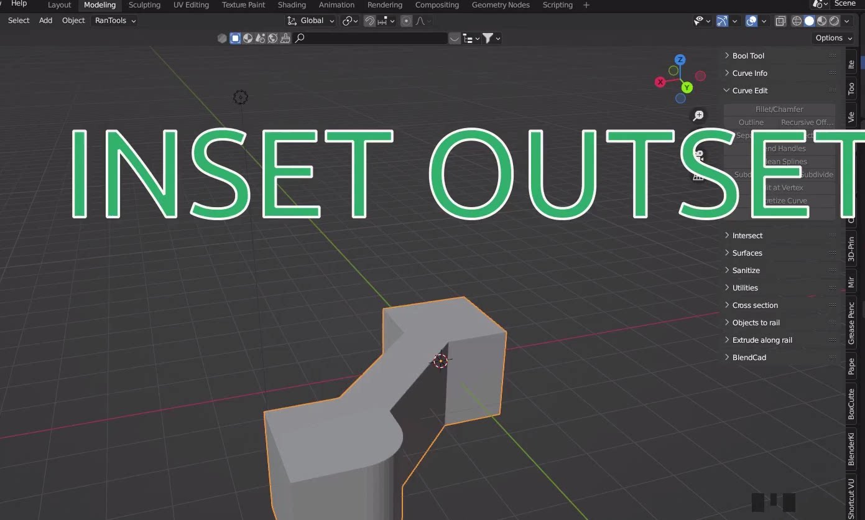The image size is (865, 520).
Task: Open viewport shading options dropdown arrow
Action: tap(847, 21)
